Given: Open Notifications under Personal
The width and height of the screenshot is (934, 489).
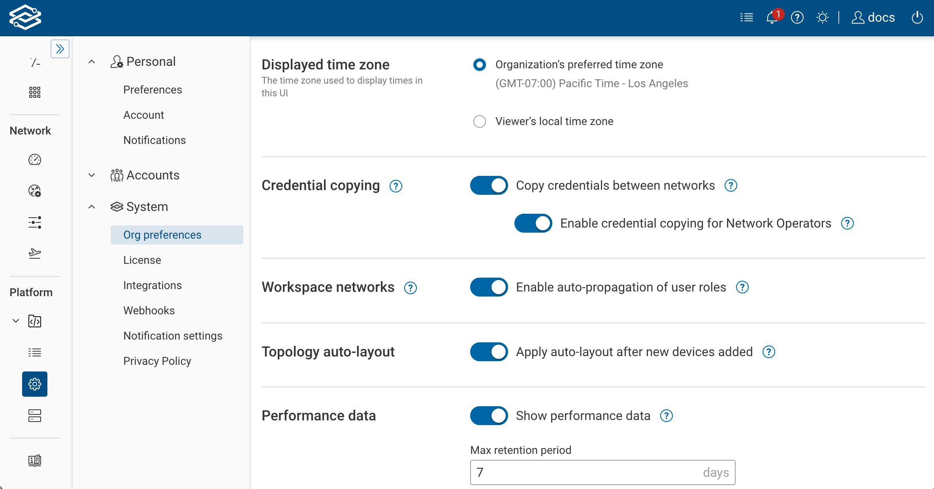Looking at the screenshot, I should tap(154, 140).
